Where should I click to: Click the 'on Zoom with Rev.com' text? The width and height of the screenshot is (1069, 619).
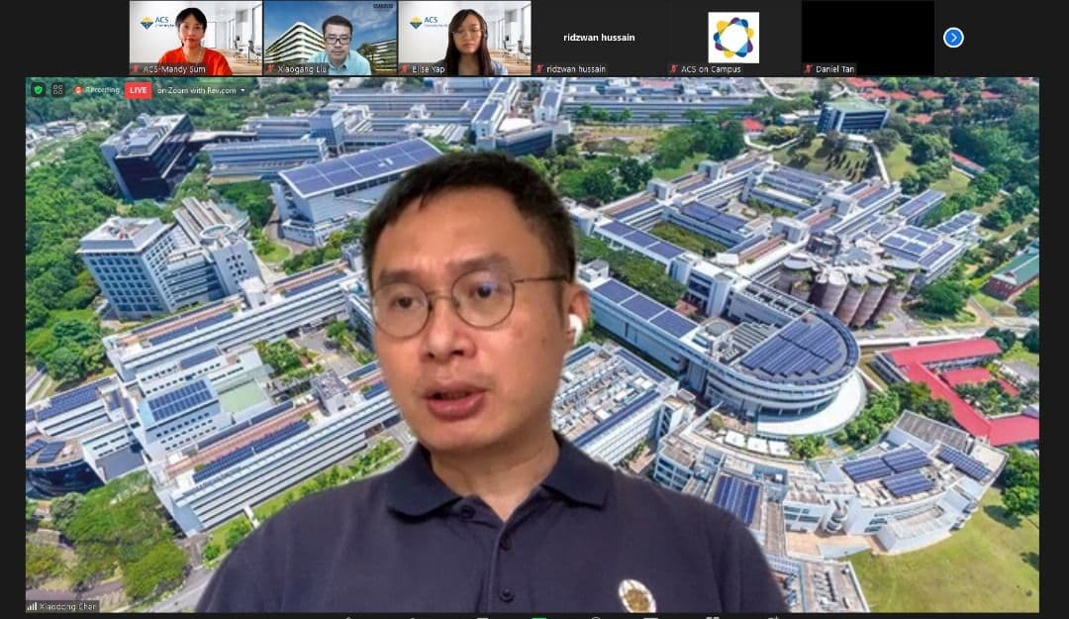(x=196, y=90)
